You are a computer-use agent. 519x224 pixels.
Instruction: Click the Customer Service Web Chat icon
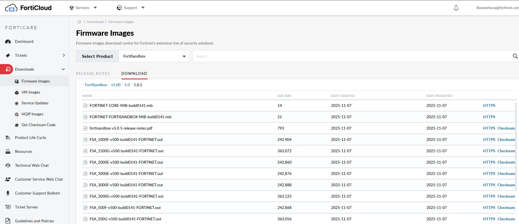pyautogui.click(x=8, y=179)
